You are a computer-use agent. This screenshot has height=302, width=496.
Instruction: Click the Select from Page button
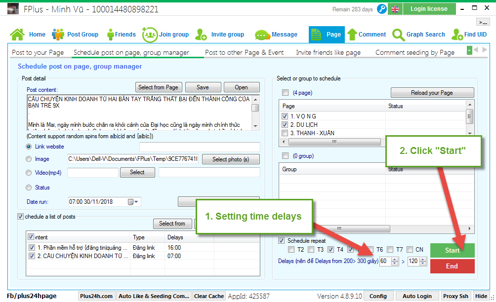click(x=158, y=87)
